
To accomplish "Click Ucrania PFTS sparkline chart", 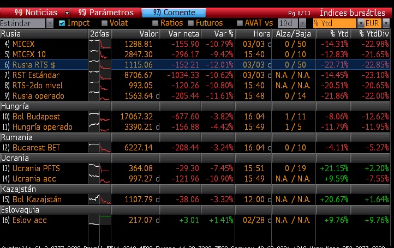I will click(99, 168).
